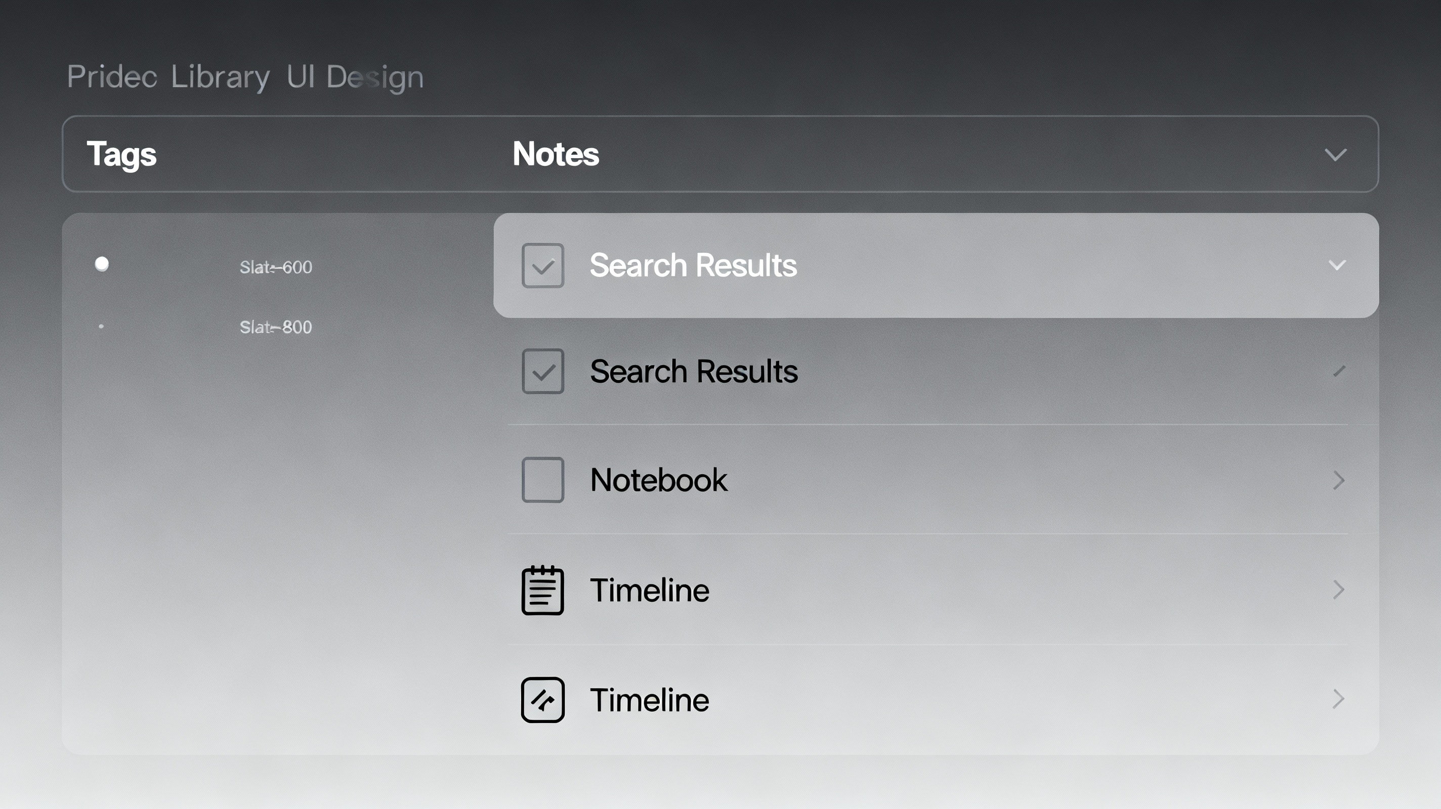
Task: Click the checkbox icon beside second Search Results
Action: pos(542,371)
